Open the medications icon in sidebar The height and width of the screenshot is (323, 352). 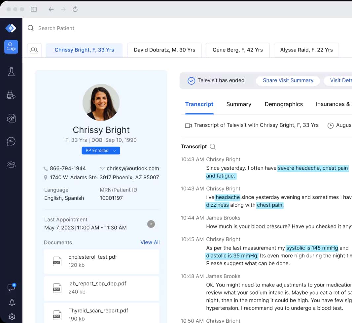[x=11, y=95]
